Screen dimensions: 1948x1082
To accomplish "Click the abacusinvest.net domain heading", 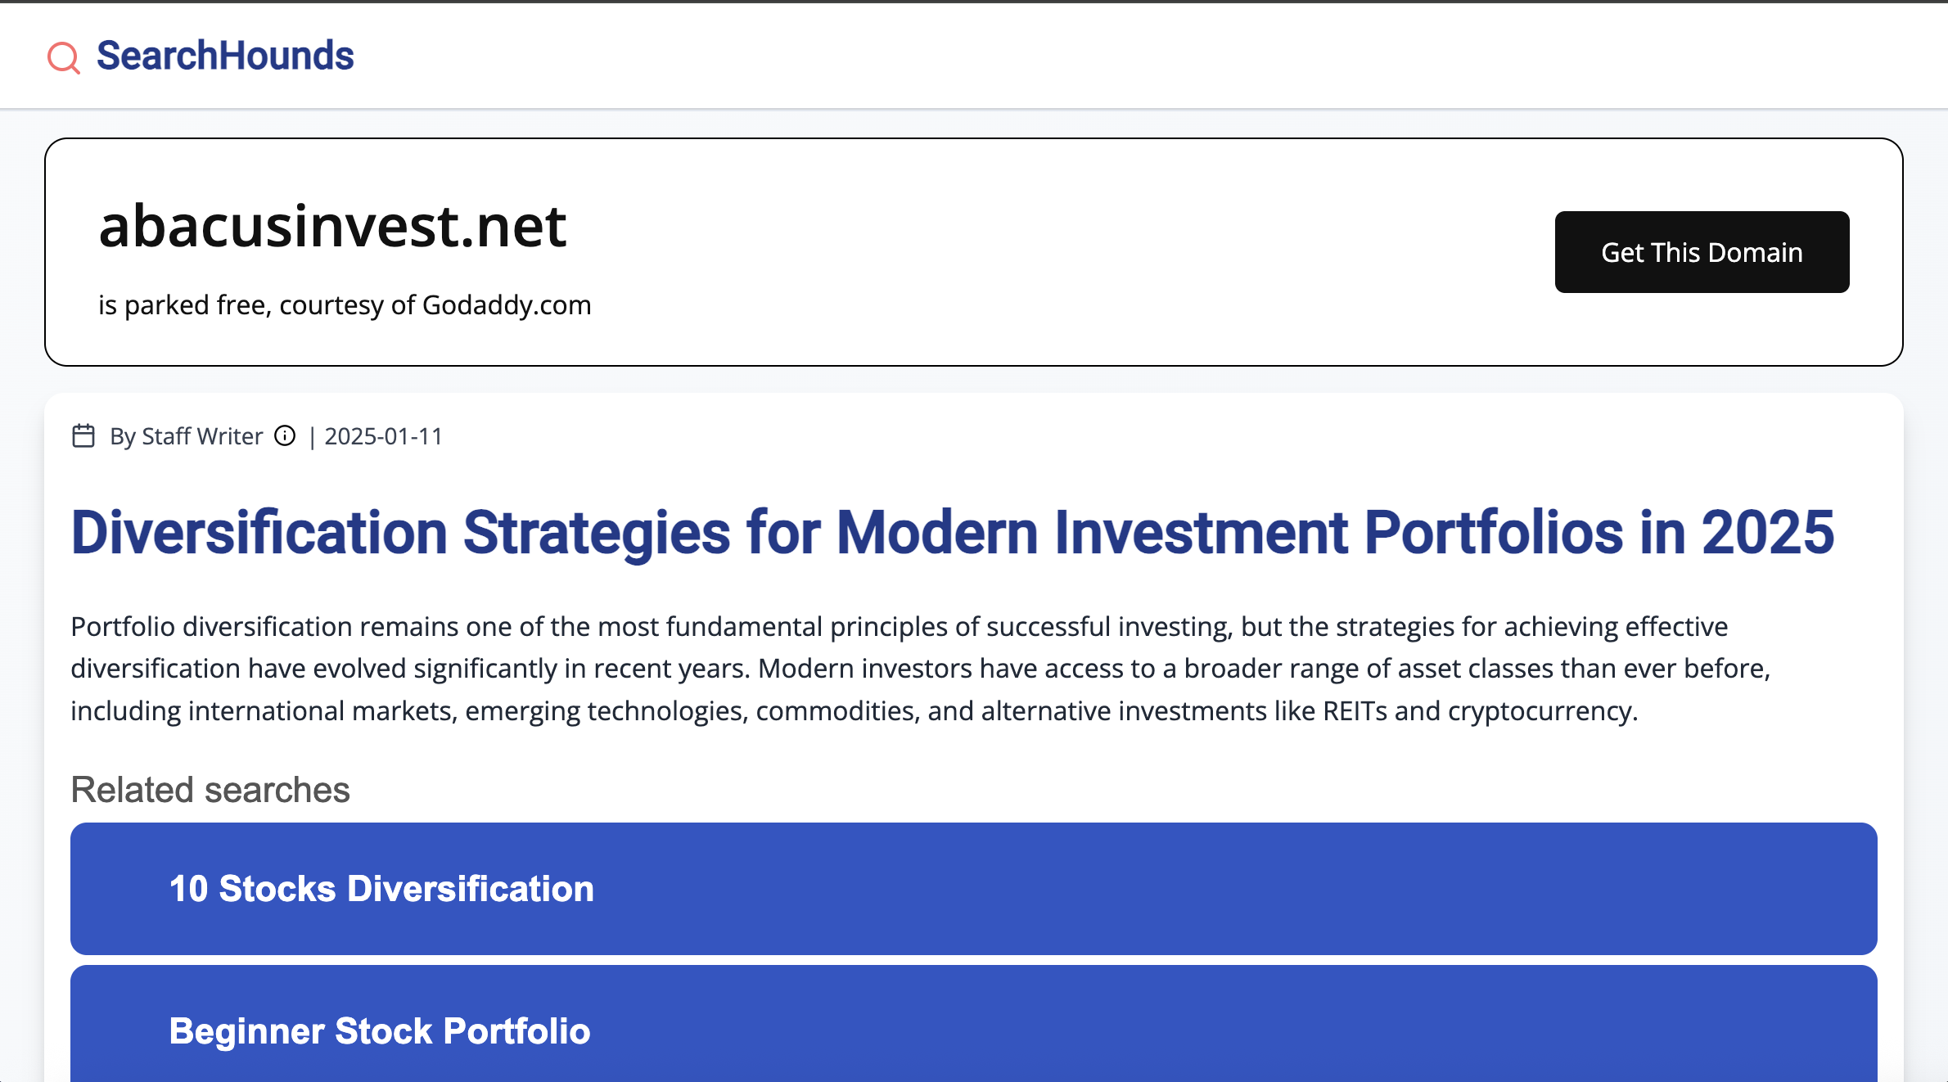I will coord(332,227).
